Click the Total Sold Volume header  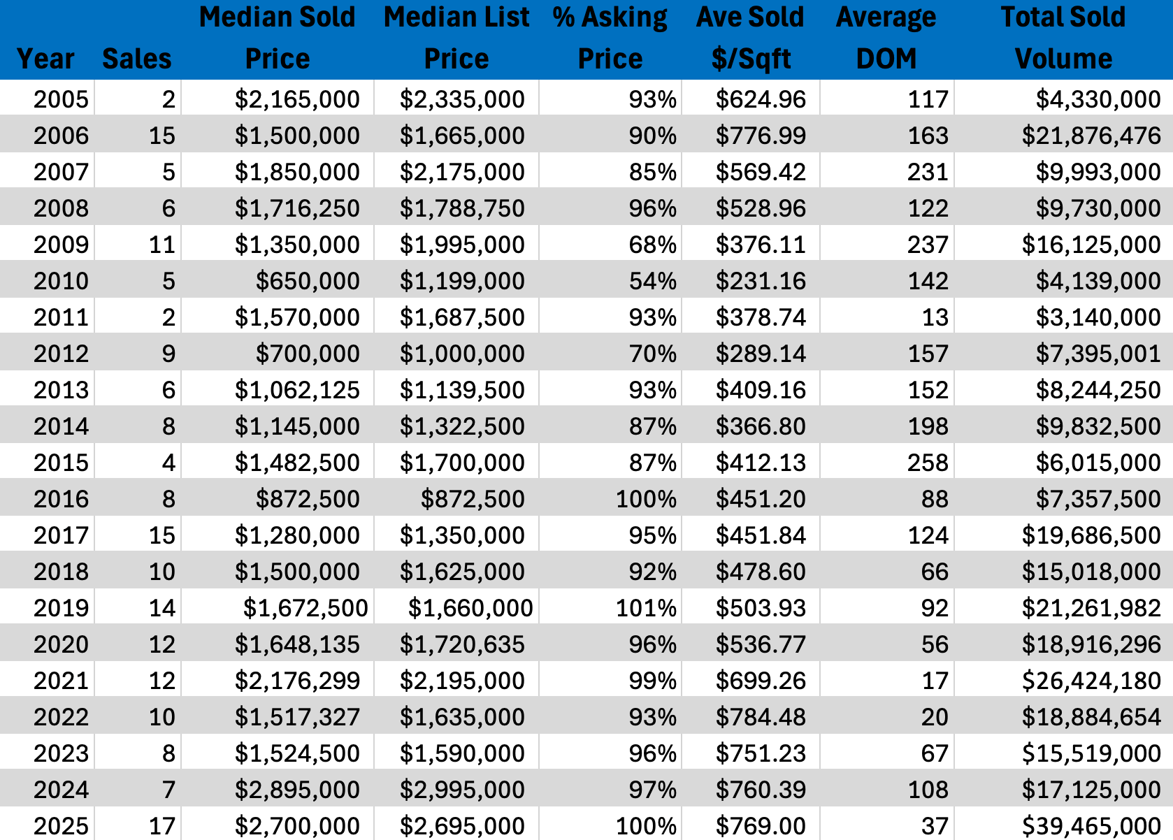pos(1063,38)
